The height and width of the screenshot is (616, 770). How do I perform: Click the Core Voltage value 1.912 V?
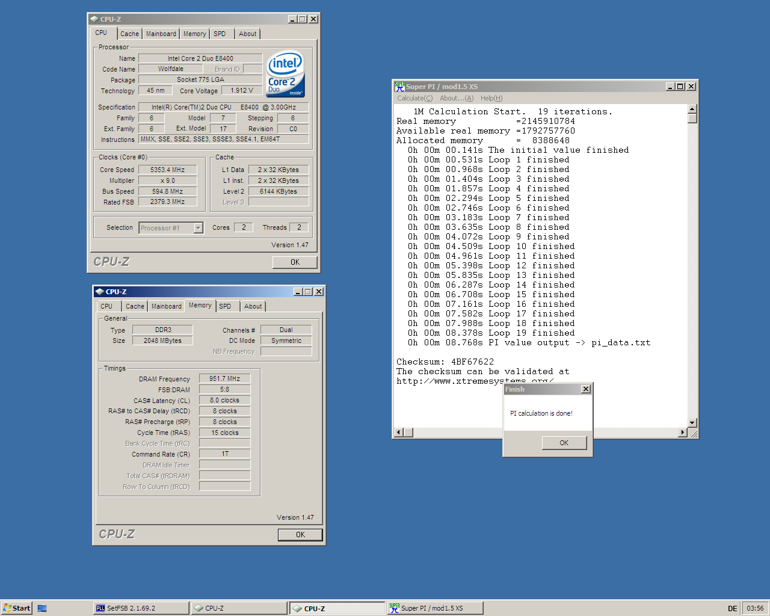point(242,91)
